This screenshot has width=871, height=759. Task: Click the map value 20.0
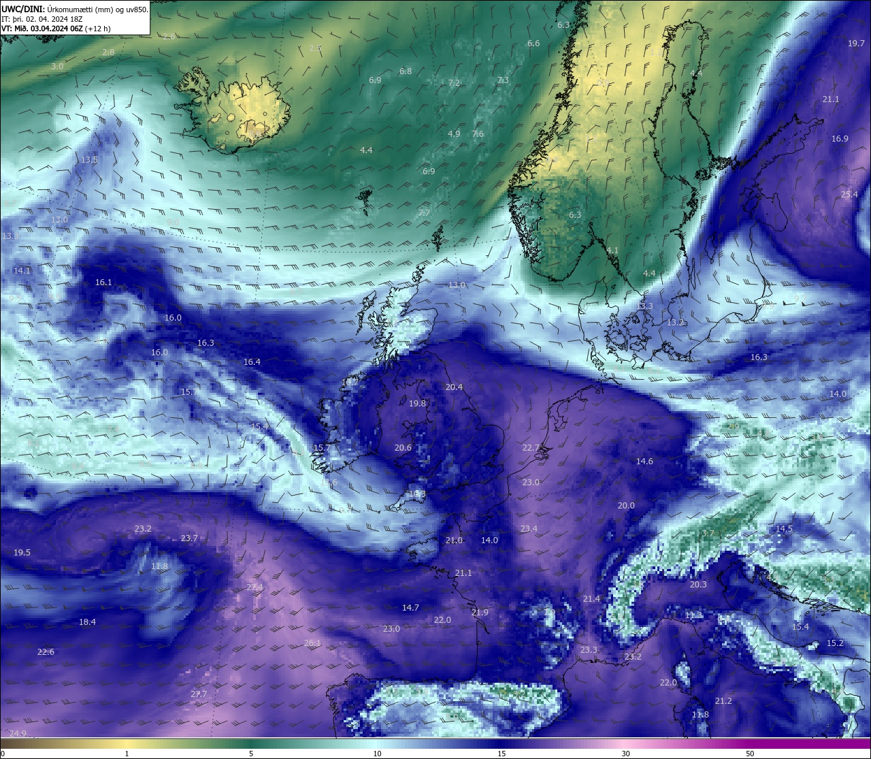(626, 506)
